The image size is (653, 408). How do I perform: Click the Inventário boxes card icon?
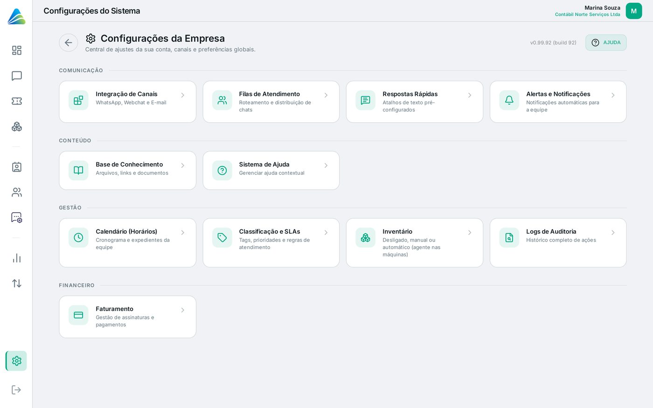click(366, 238)
